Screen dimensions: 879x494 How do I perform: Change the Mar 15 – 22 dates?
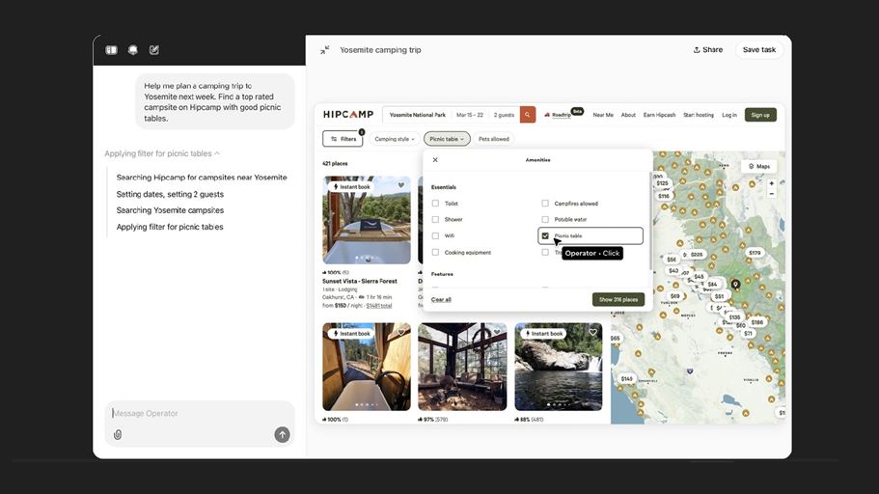click(x=470, y=115)
